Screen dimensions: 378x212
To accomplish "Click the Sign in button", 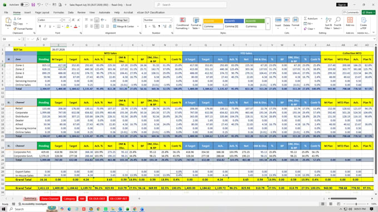I will [x=342, y=5].
